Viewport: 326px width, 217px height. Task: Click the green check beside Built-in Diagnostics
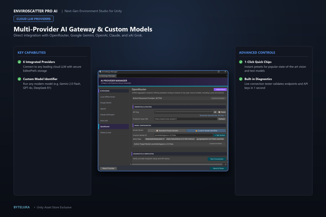[x=241, y=79]
